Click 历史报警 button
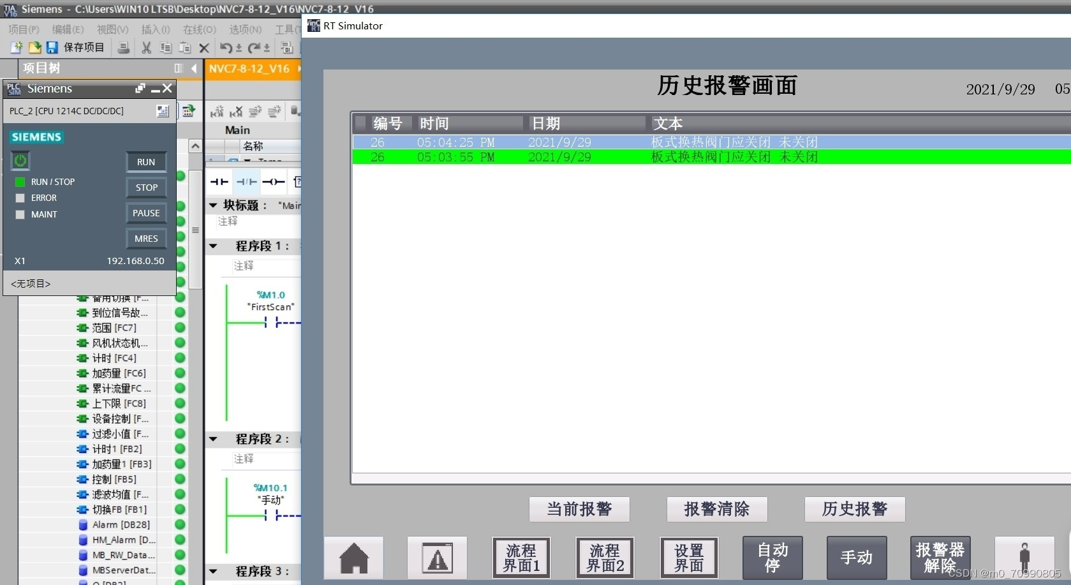This screenshot has width=1071, height=585. click(x=855, y=509)
